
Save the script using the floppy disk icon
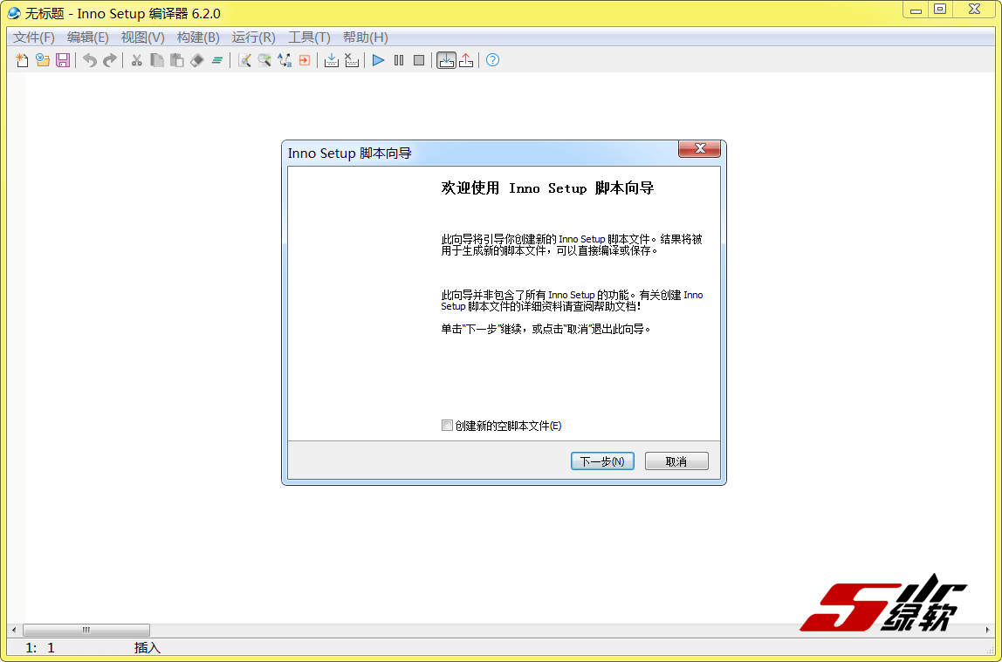tap(63, 60)
